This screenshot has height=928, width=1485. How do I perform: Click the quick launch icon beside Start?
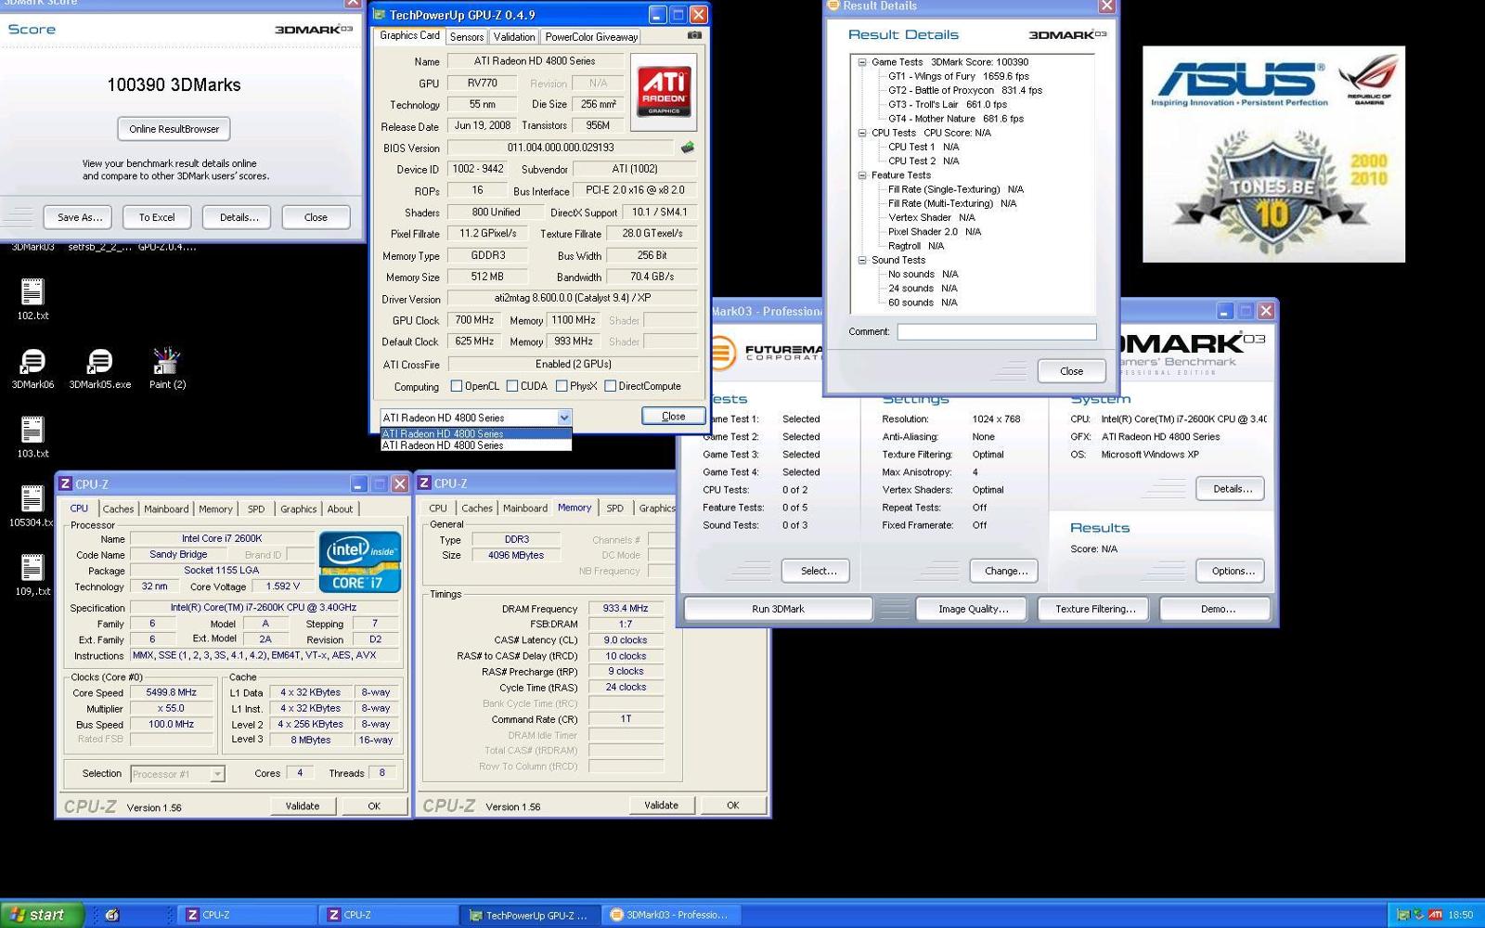pyautogui.click(x=112, y=915)
